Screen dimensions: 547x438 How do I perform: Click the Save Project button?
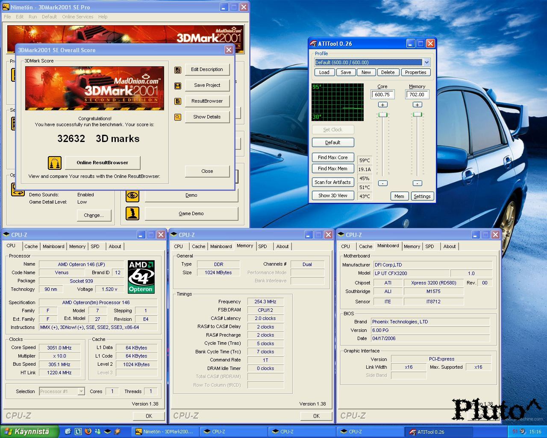pos(207,85)
